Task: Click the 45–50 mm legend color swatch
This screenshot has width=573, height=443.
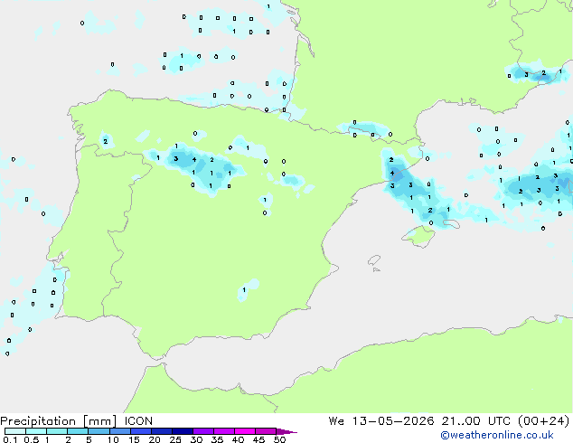Action: (x=266, y=431)
